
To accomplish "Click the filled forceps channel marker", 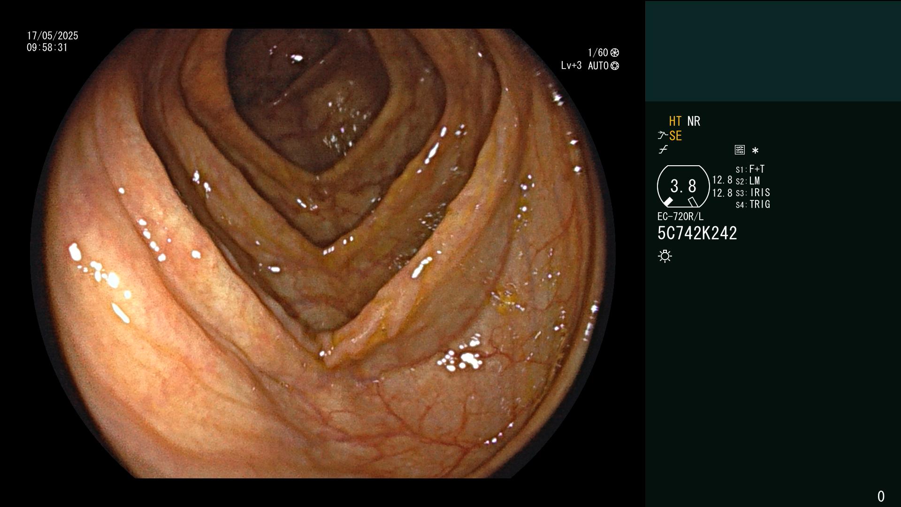I will [x=668, y=202].
